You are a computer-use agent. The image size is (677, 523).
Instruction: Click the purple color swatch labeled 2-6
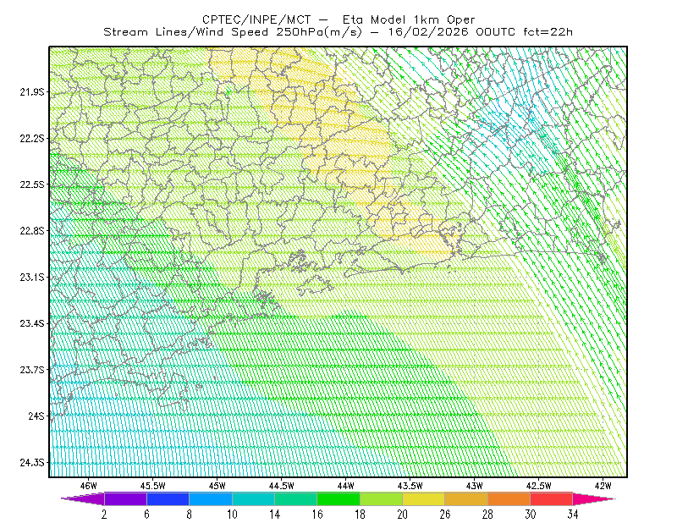pyautogui.click(x=125, y=498)
